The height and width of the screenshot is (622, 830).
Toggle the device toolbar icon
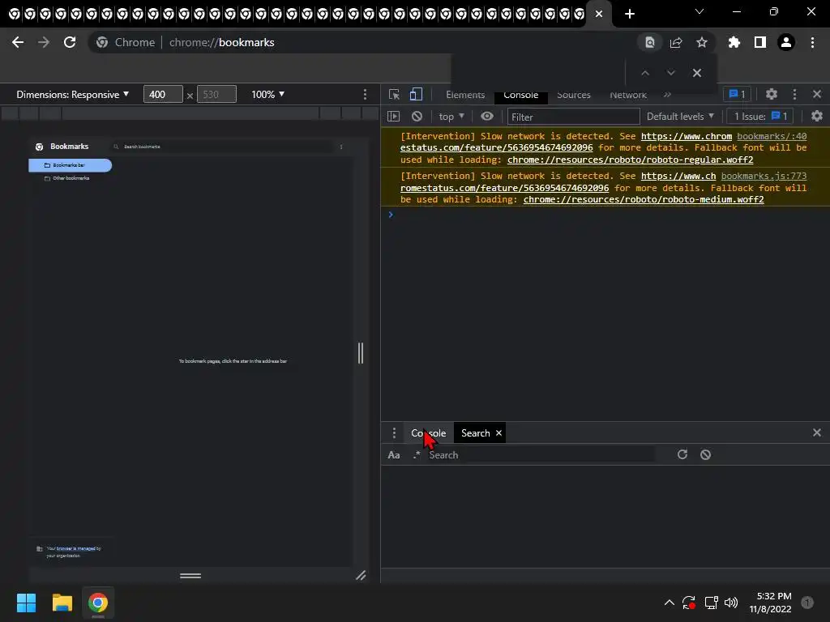point(416,94)
